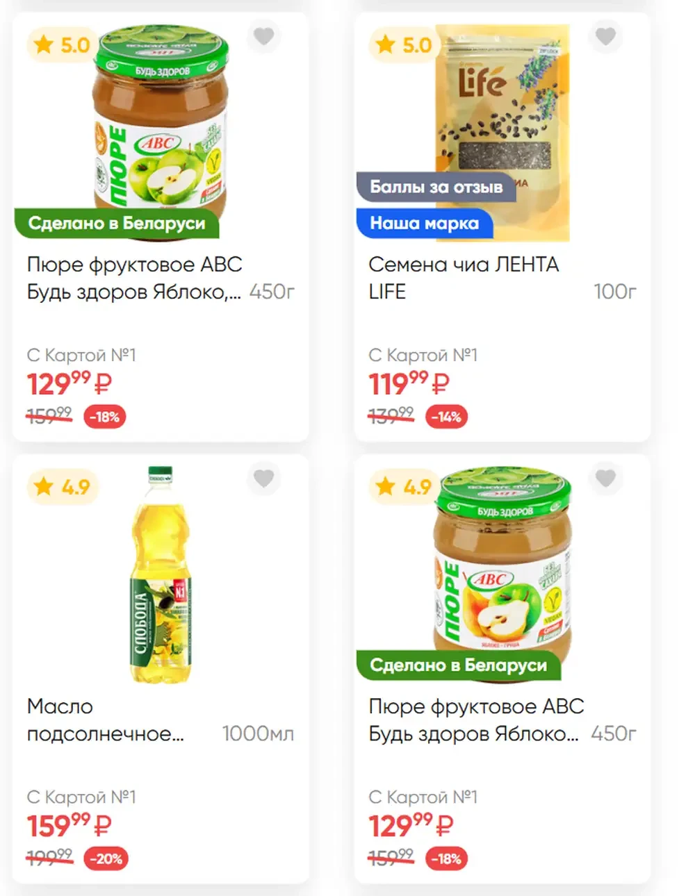Click the -20% discount tag on oil
This screenshot has width=695, height=896.
[x=105, y=858]
